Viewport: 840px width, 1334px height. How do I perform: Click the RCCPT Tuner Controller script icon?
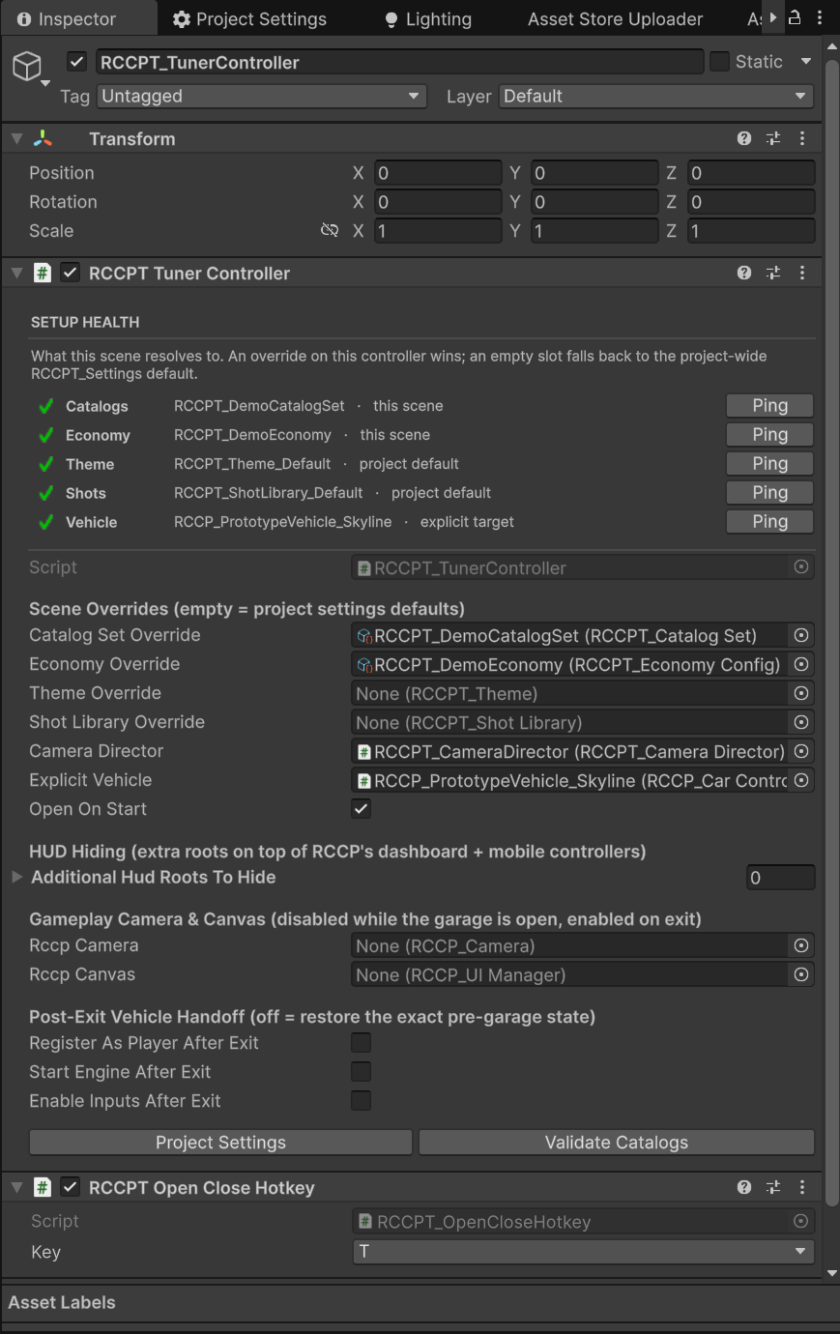43,273
